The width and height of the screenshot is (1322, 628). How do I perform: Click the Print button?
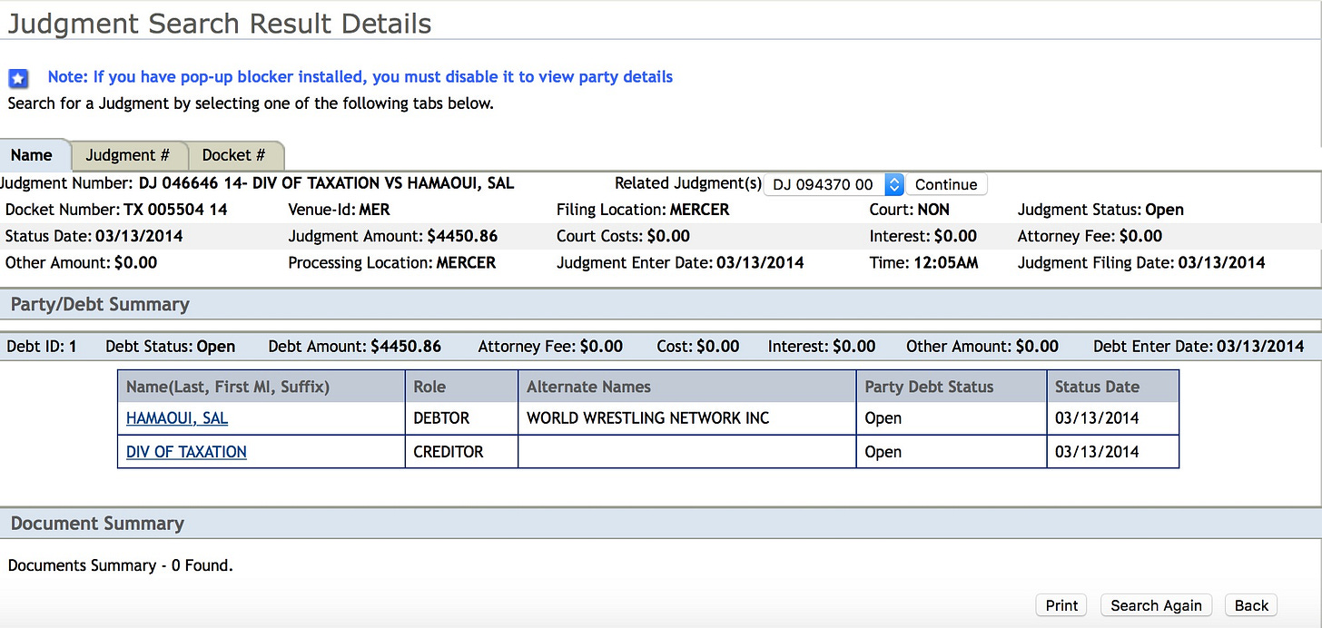coord(1061,605)
